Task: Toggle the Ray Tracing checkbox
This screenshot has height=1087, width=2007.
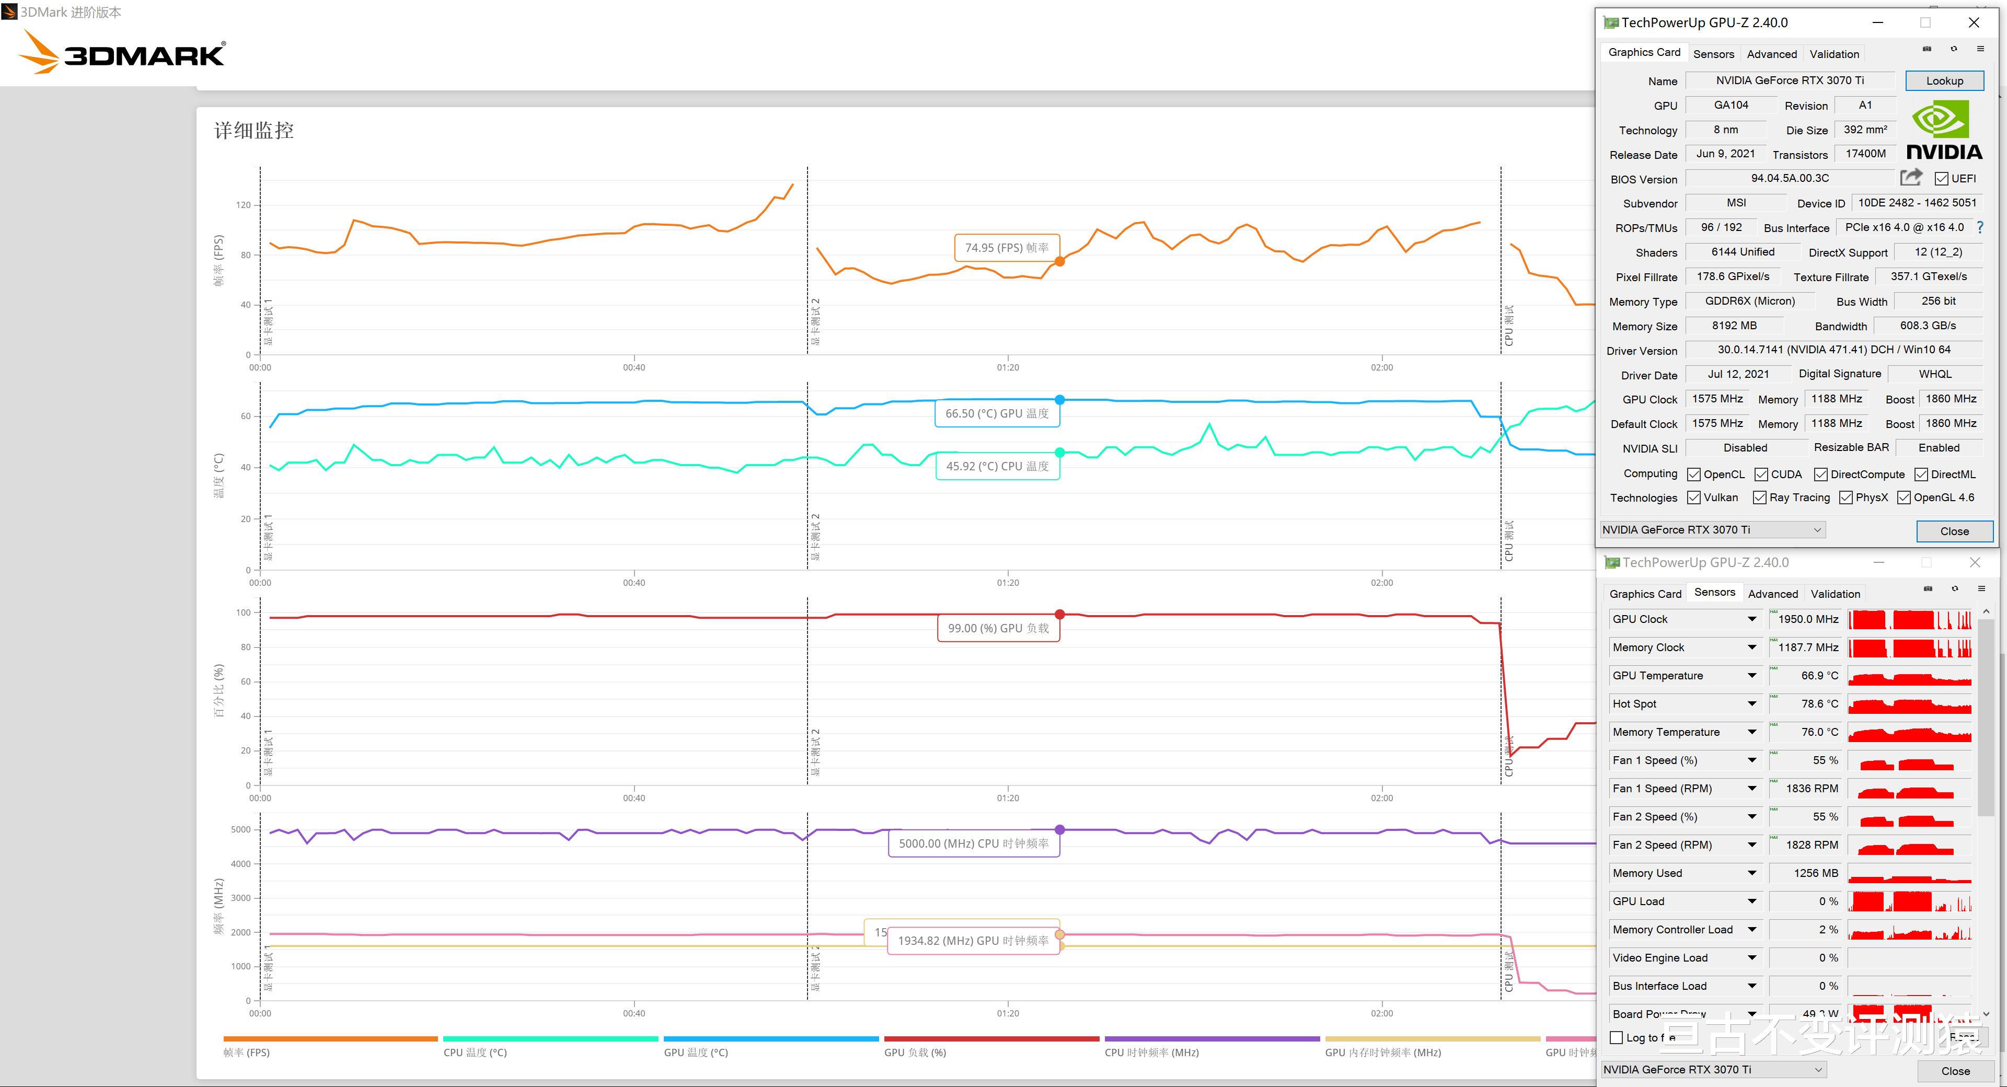Action: point(1759,498)
